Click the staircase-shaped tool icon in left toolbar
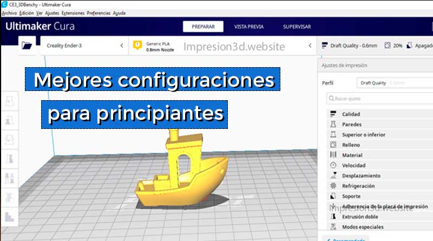 (x=9, y=217)
